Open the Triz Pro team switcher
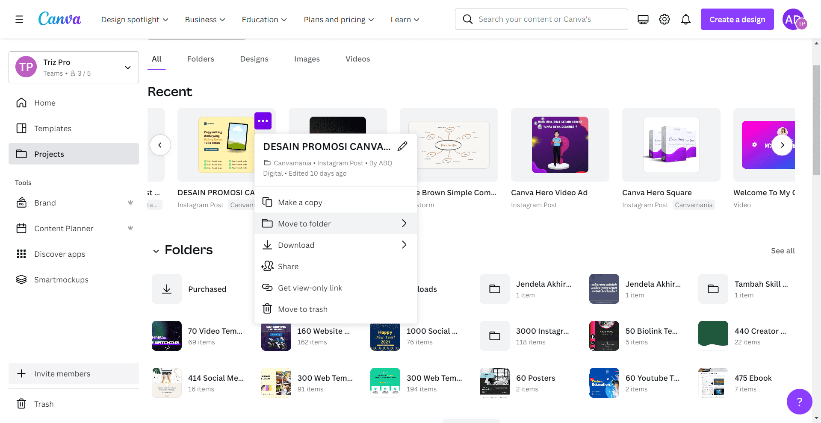The image size is (821, 423). click(x=74, y=68)
